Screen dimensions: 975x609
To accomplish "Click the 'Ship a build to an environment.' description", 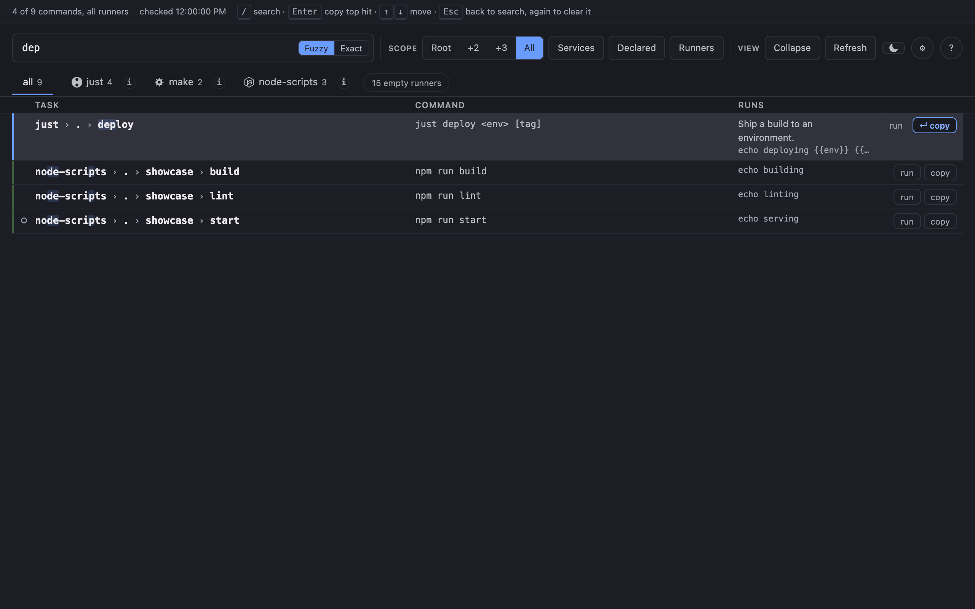I will (x=775, y=131).
